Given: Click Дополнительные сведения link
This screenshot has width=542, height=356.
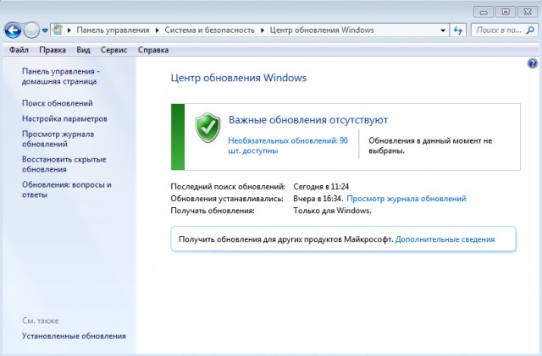Looking at the screenshot, I should click(445, 239).
